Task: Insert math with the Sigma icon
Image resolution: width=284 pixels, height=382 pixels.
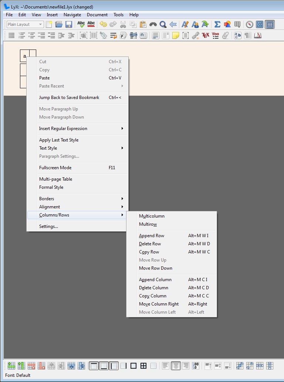Action: click(x=217, y=24)
